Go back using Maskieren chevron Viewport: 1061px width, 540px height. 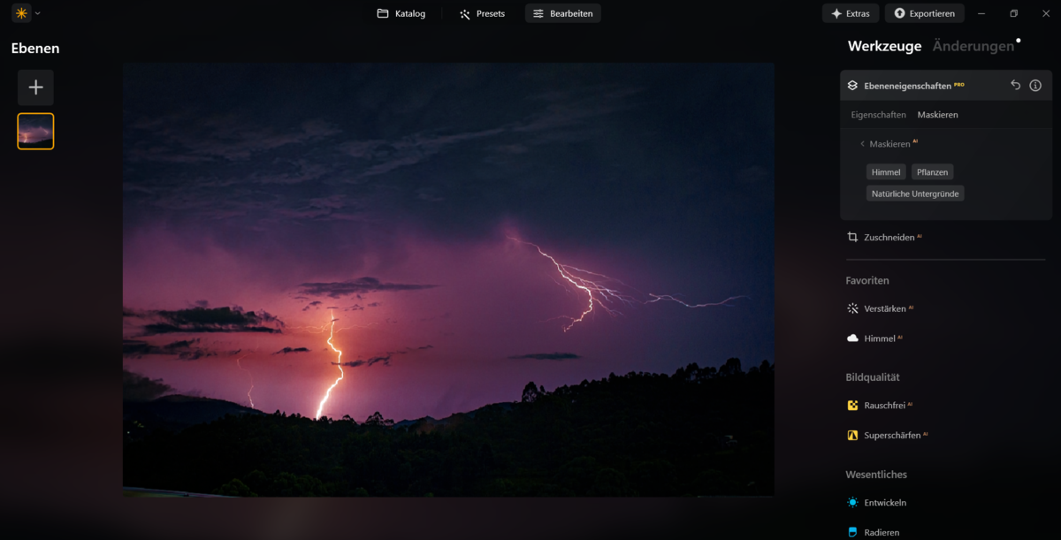(862, 144)
